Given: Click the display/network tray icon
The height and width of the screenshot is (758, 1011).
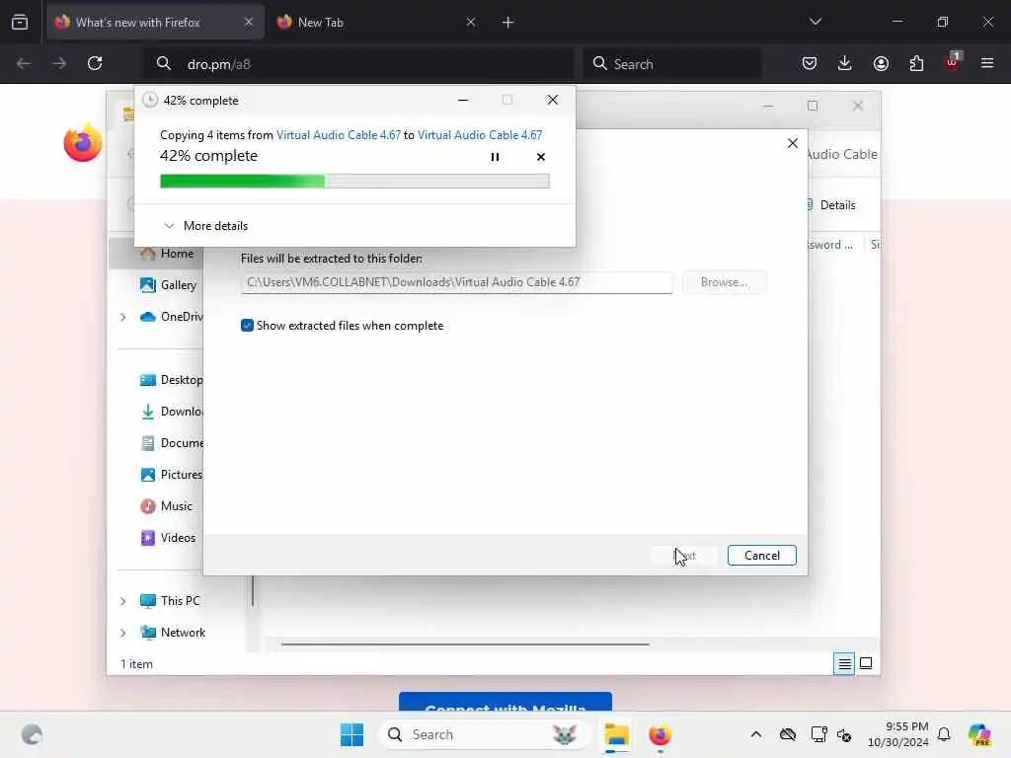Looking at the screenshot, I should (818, 734).
